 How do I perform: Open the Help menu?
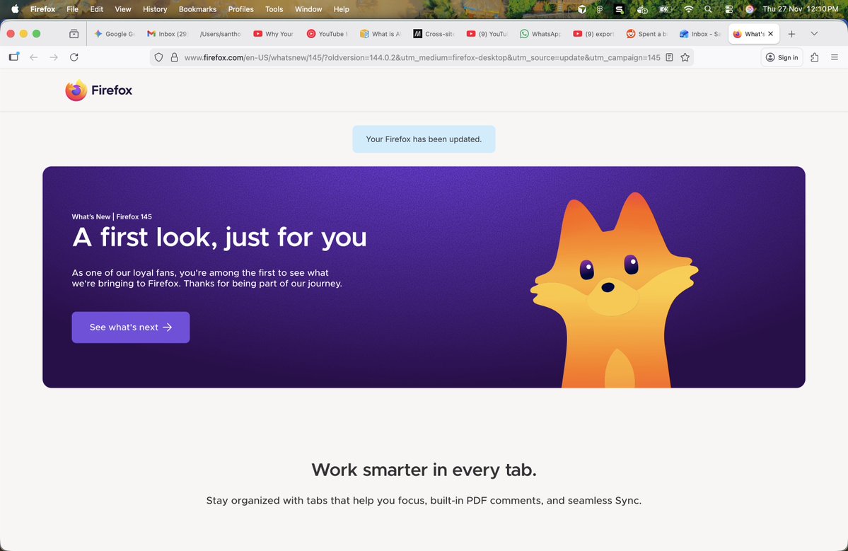coord(342,9)
